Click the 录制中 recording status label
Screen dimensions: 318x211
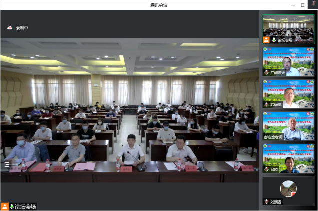click(22, 28)
